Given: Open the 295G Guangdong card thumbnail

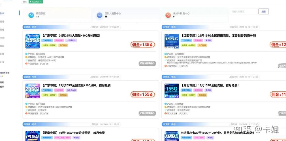Looking at the screenshot, I should (33, 41).
